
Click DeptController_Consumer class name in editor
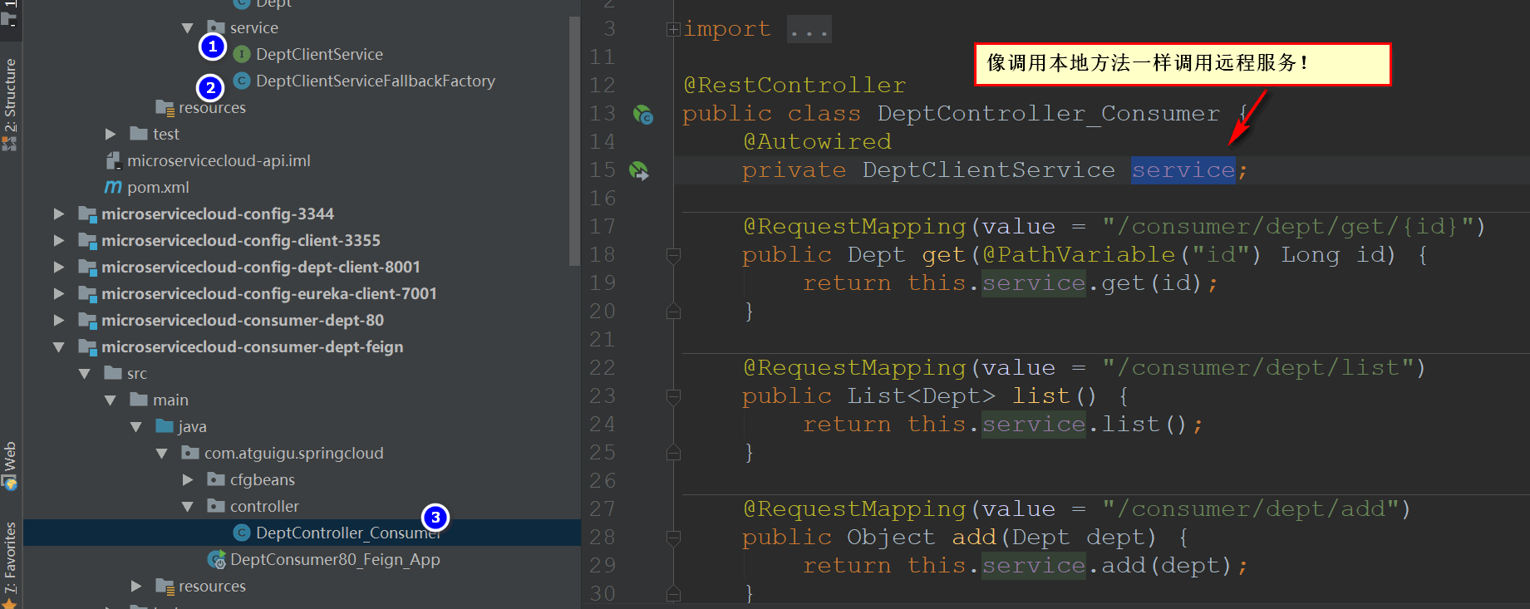pos(1048,114)
